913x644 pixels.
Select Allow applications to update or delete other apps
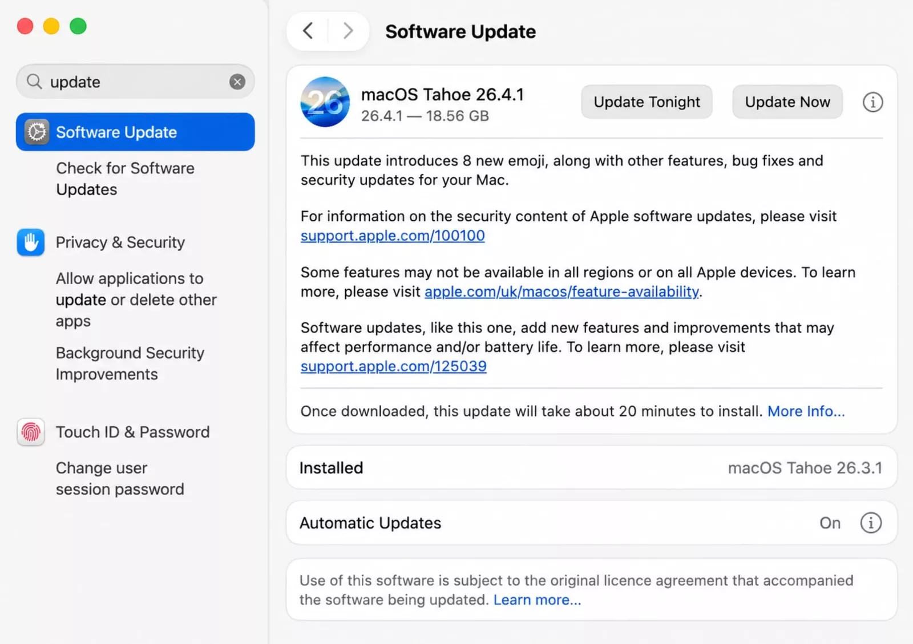tap(136, 299)
